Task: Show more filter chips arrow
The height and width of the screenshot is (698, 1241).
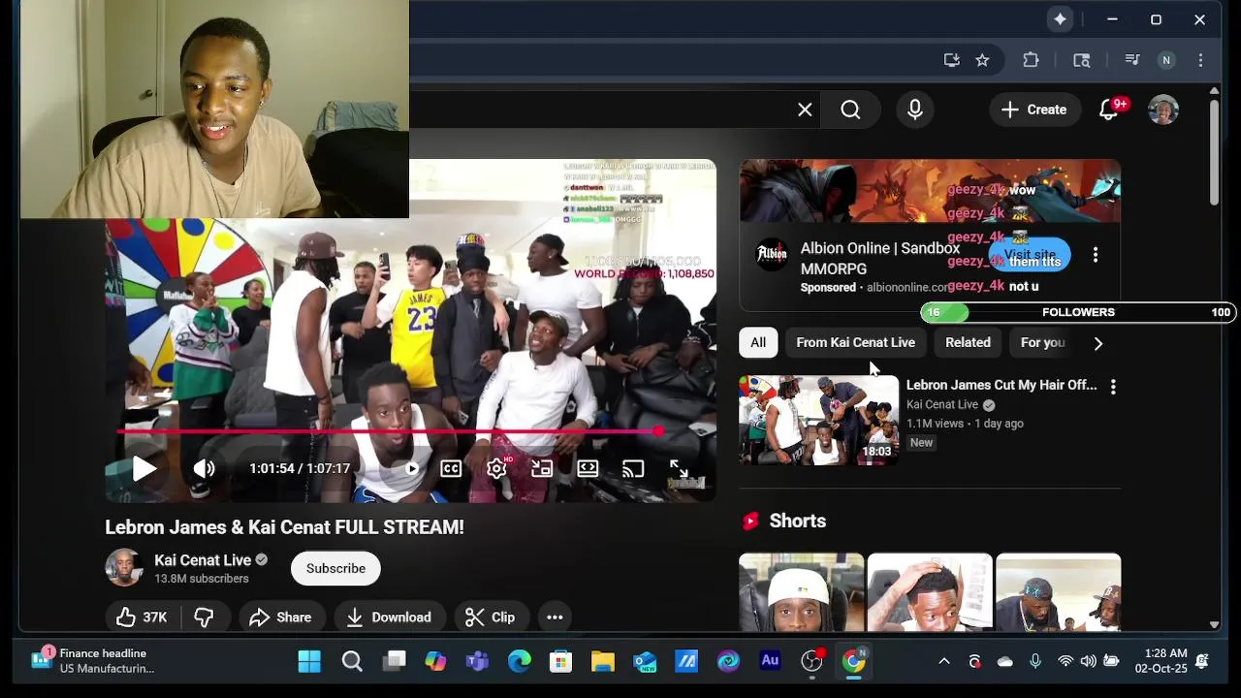Action: coord(1098,343)
